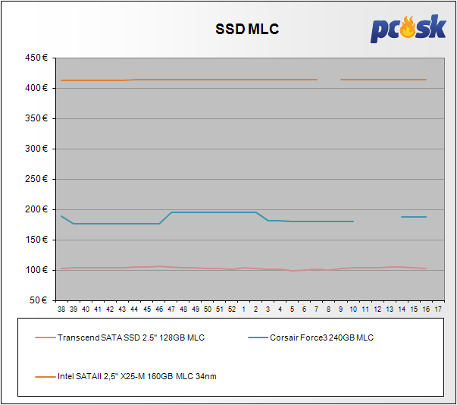Click week 12 on the x-axis
457x405 pixels.
point(377,309)
